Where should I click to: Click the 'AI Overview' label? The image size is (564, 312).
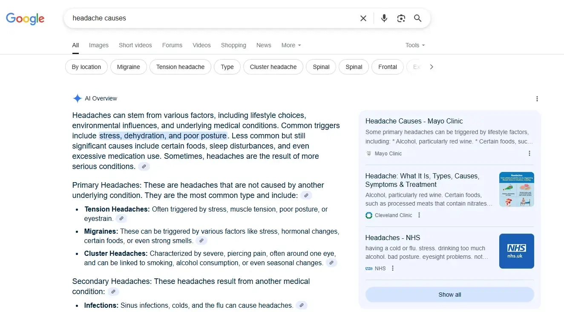(x=101, y=98)
